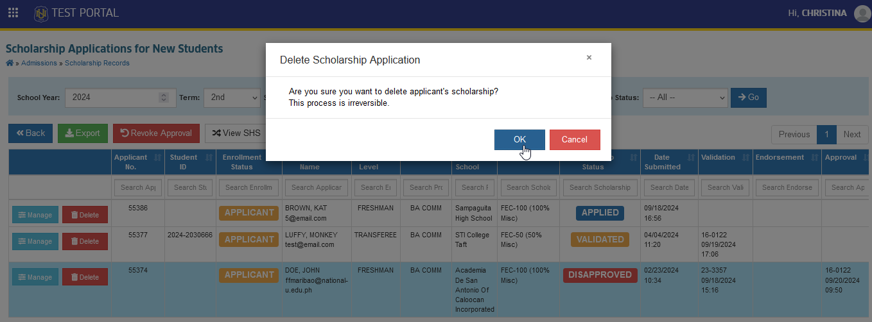Viewport: 872px width, 322px height.
Task: Click the View SHS button
Action: coord(235,133)
